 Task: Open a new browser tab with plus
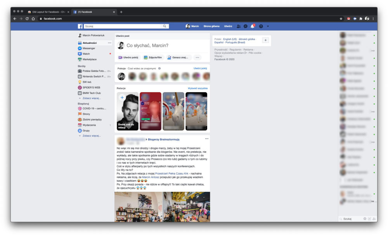click(x=121, y=12)
